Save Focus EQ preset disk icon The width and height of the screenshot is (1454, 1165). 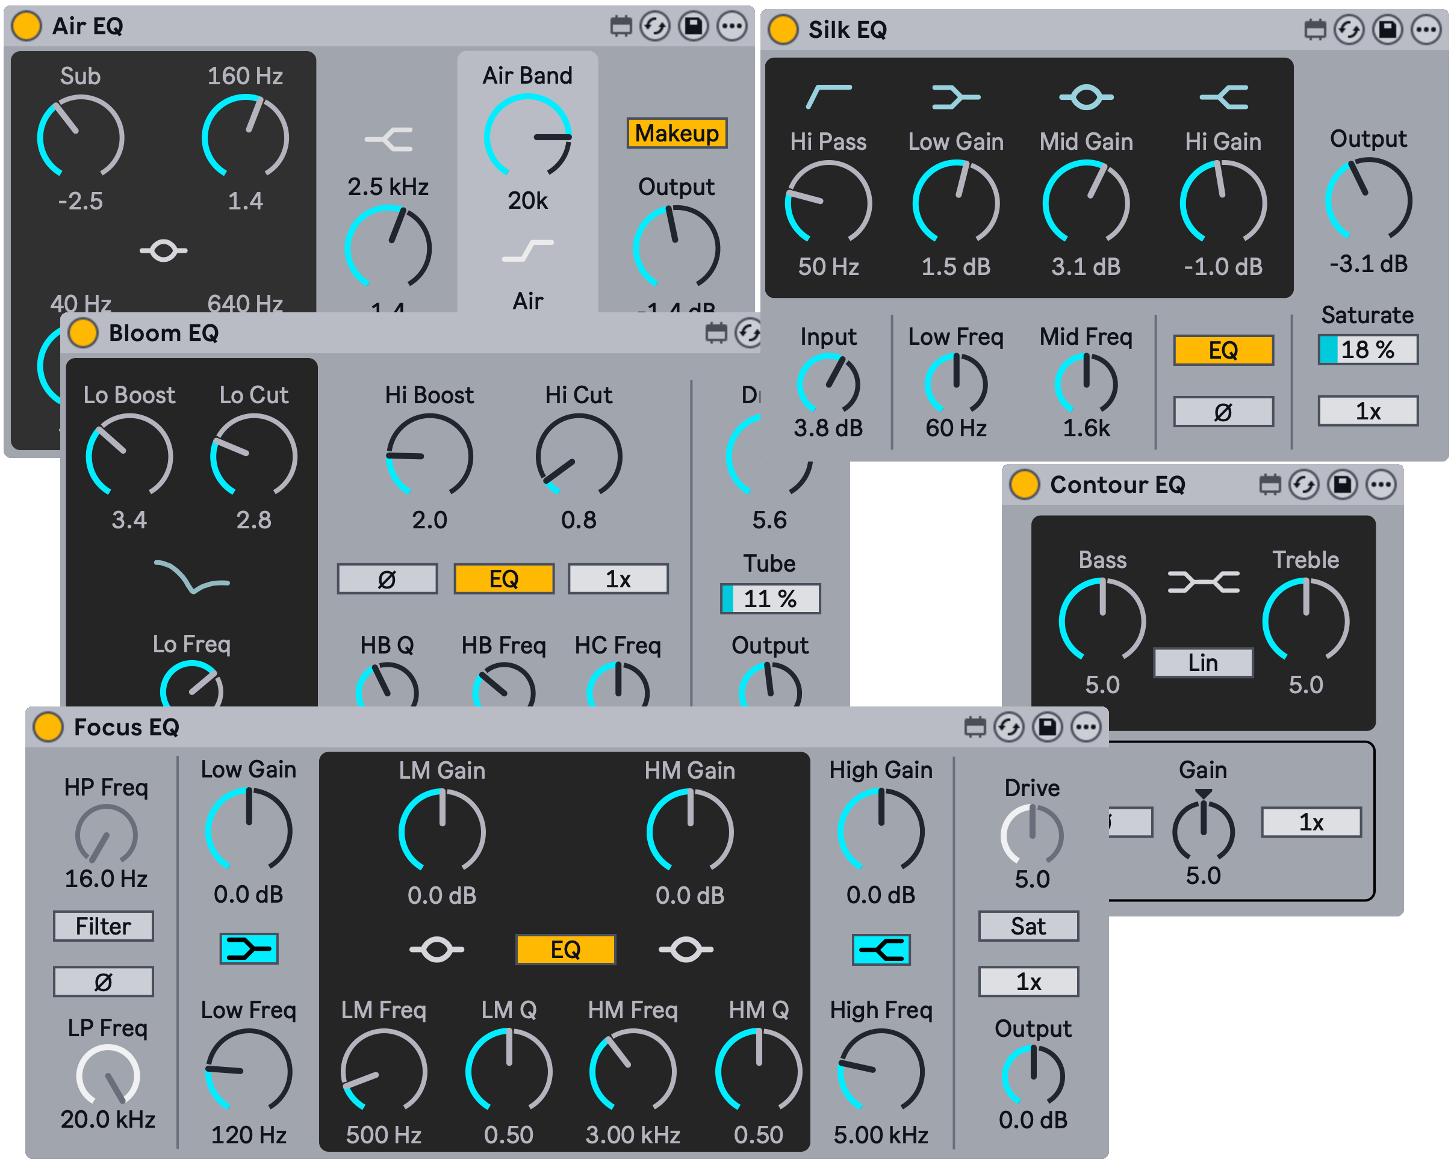1048,728
